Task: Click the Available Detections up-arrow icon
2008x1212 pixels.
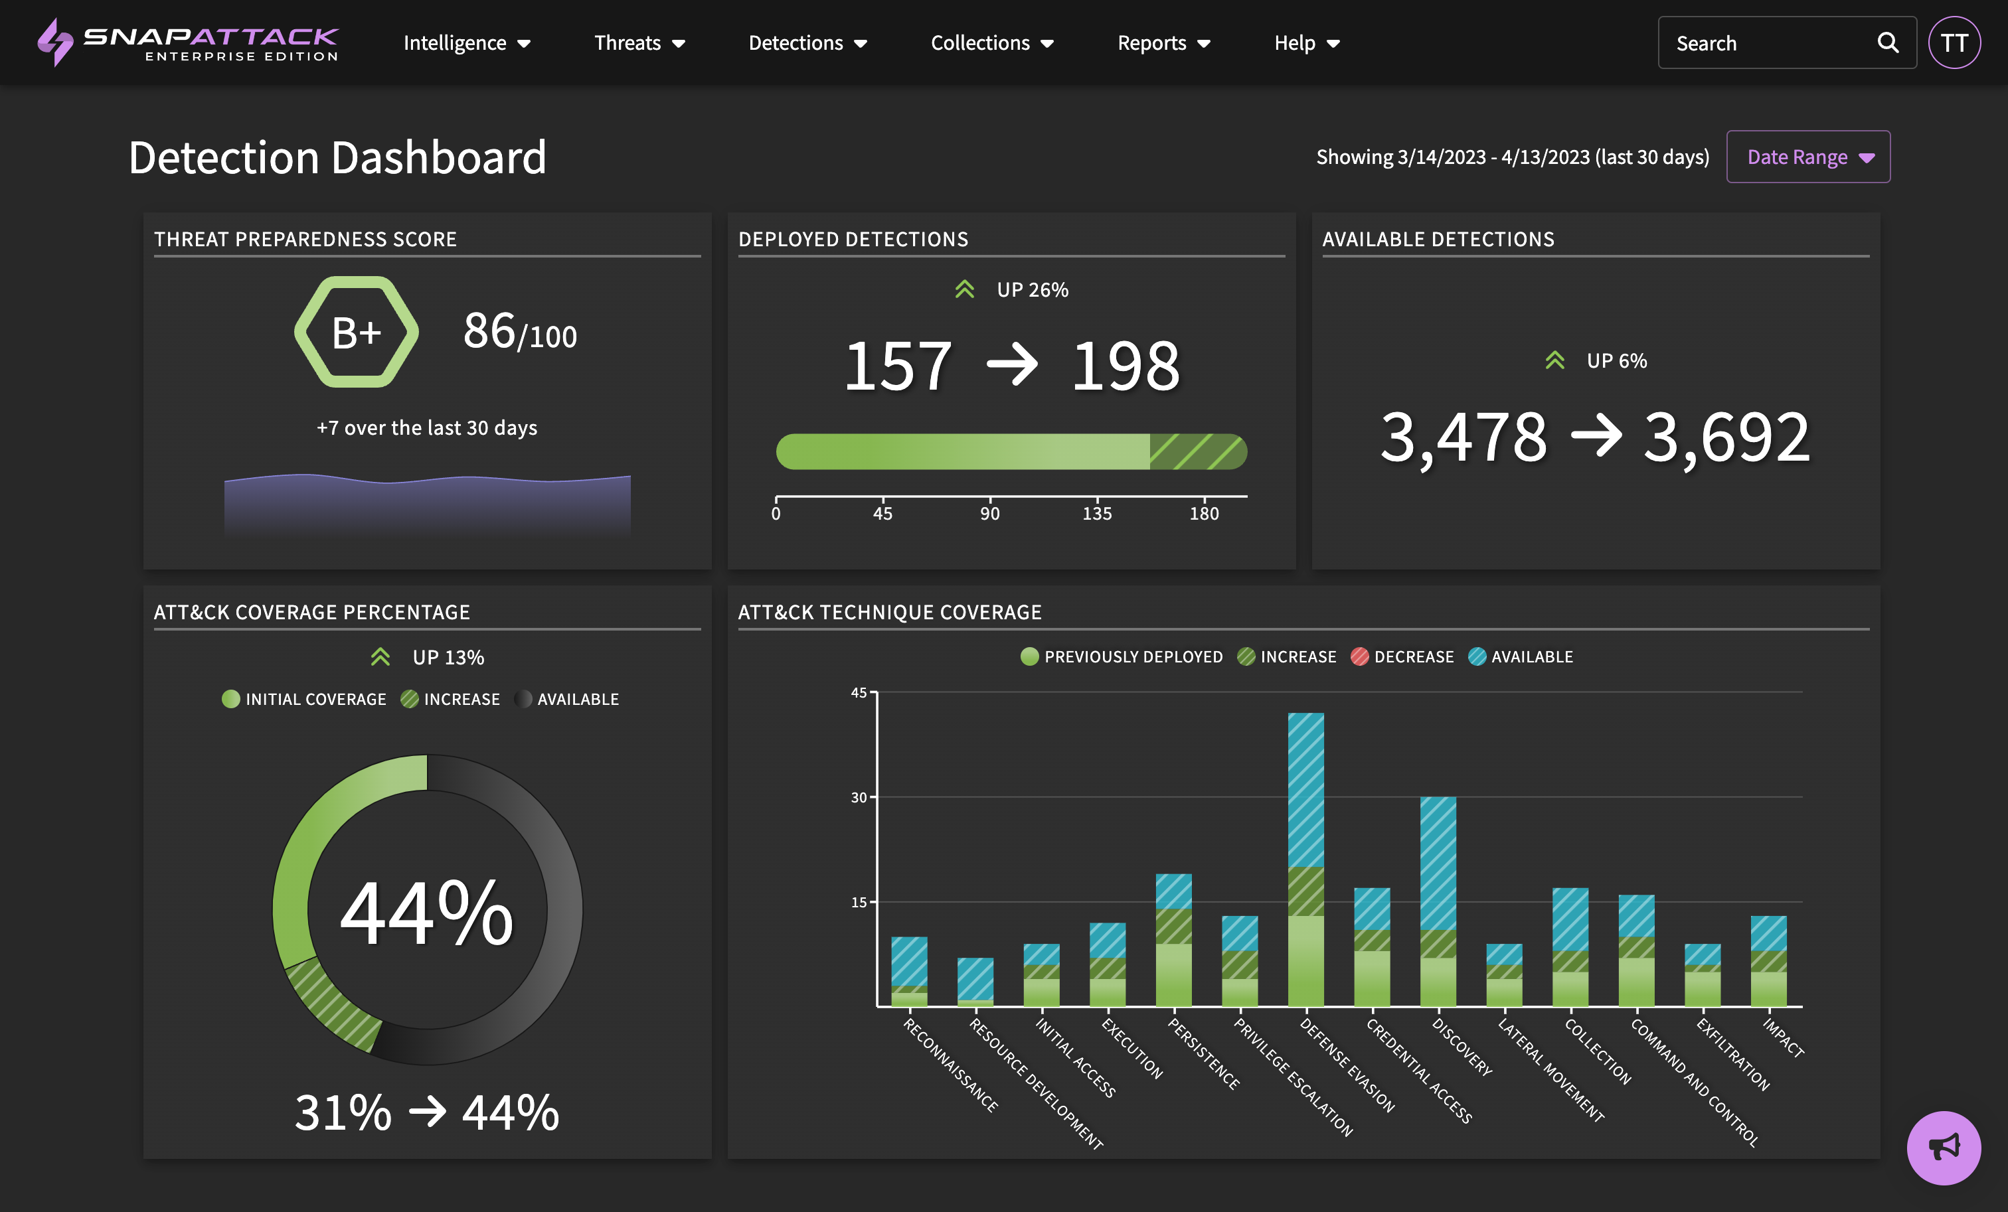Action: [1554, 360]
